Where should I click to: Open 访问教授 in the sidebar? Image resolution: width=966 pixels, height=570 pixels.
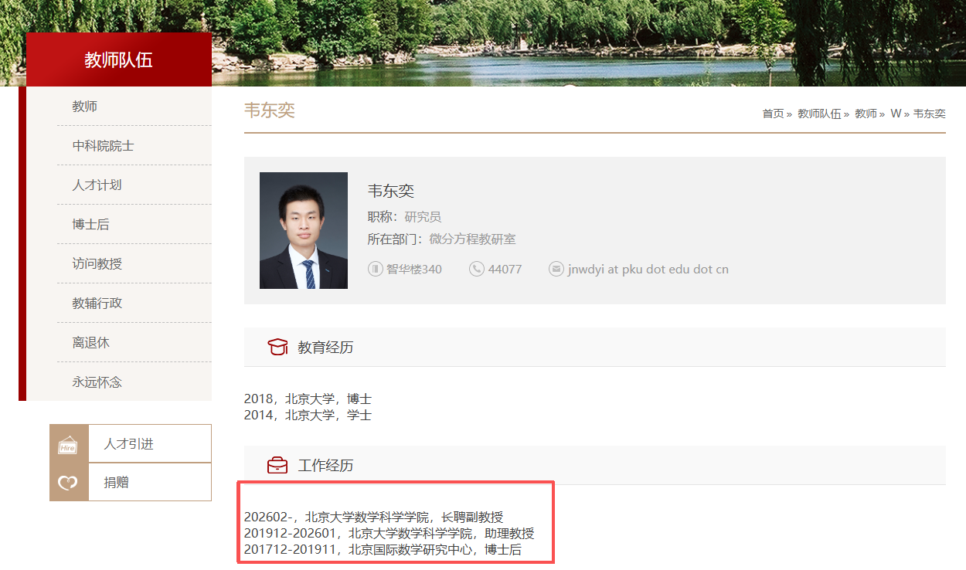click(97, 264)
